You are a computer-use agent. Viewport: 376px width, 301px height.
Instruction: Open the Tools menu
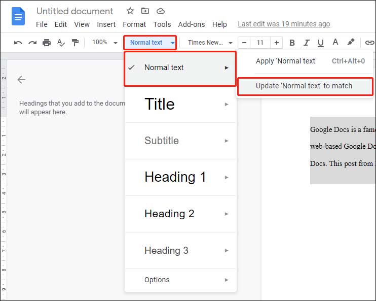coord(162,24)
